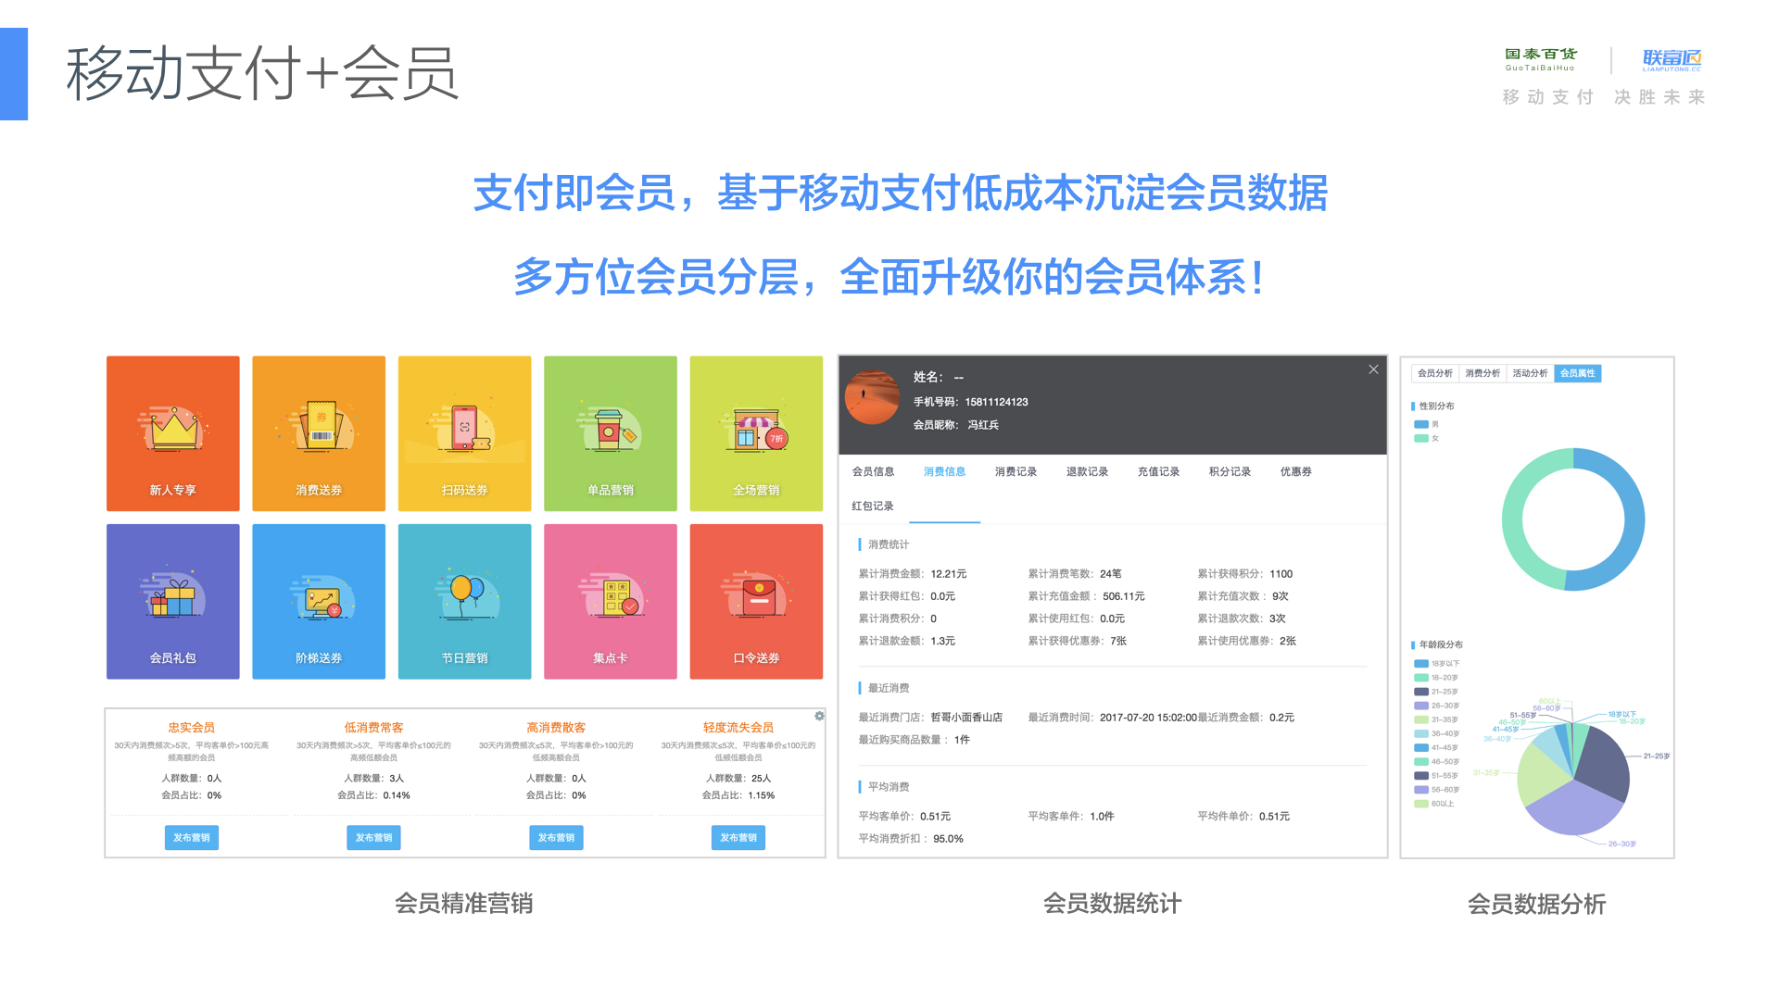This screenshot has height=1000, width=1779.
Task: Switch to the 会员信息 tab
Action: pyautogui.click(x=873, y=472)
